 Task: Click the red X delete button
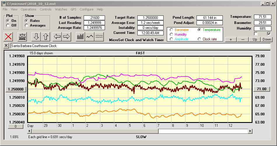[8, 36]
